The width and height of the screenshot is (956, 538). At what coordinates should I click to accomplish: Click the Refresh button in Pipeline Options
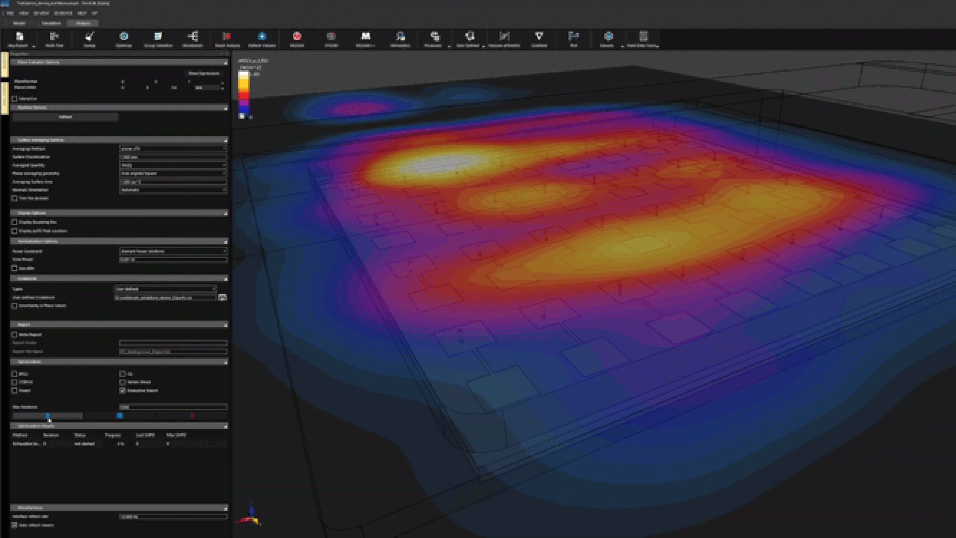(66, 117)
